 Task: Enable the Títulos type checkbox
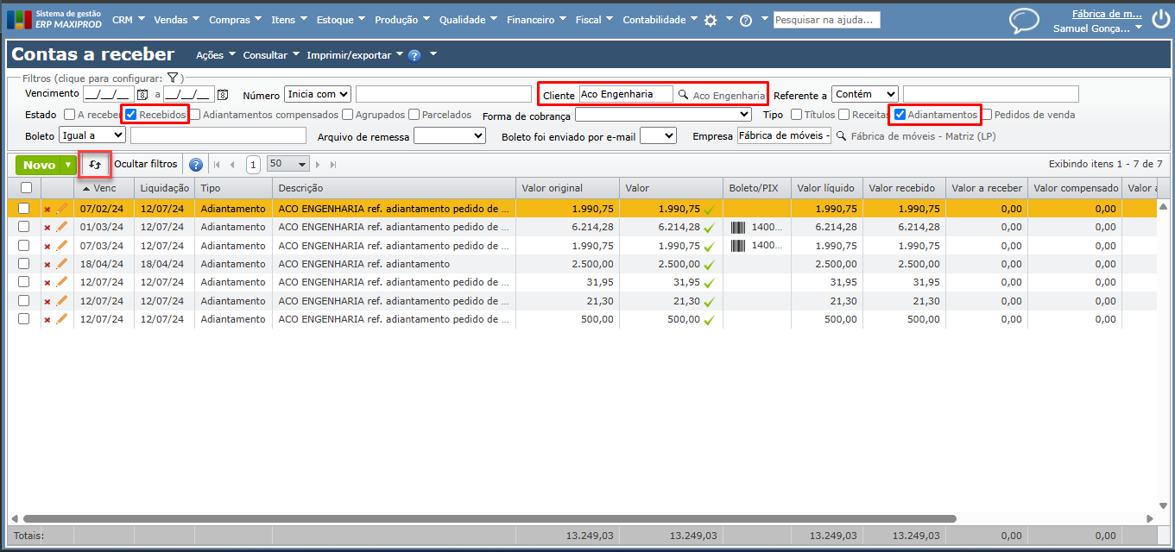tap(796, 115)
